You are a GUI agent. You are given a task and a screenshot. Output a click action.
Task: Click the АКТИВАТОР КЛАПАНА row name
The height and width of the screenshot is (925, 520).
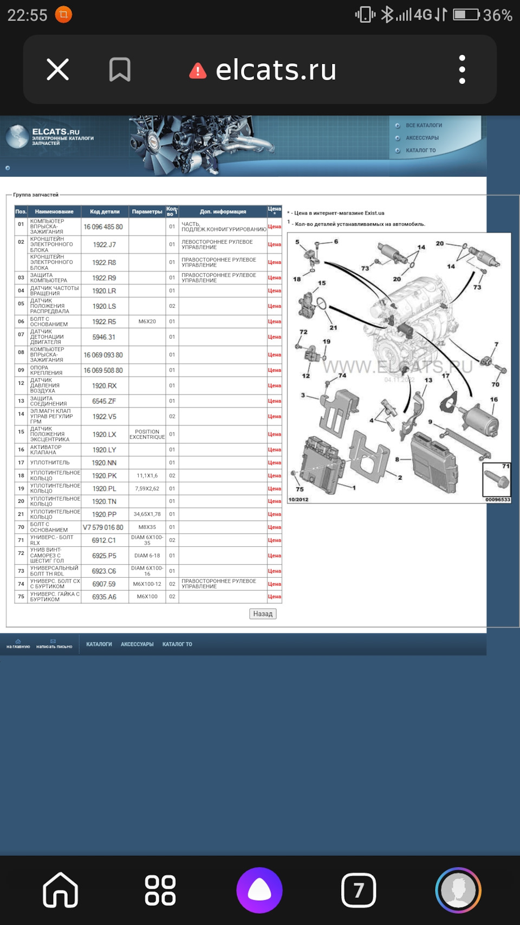point(46,450)
